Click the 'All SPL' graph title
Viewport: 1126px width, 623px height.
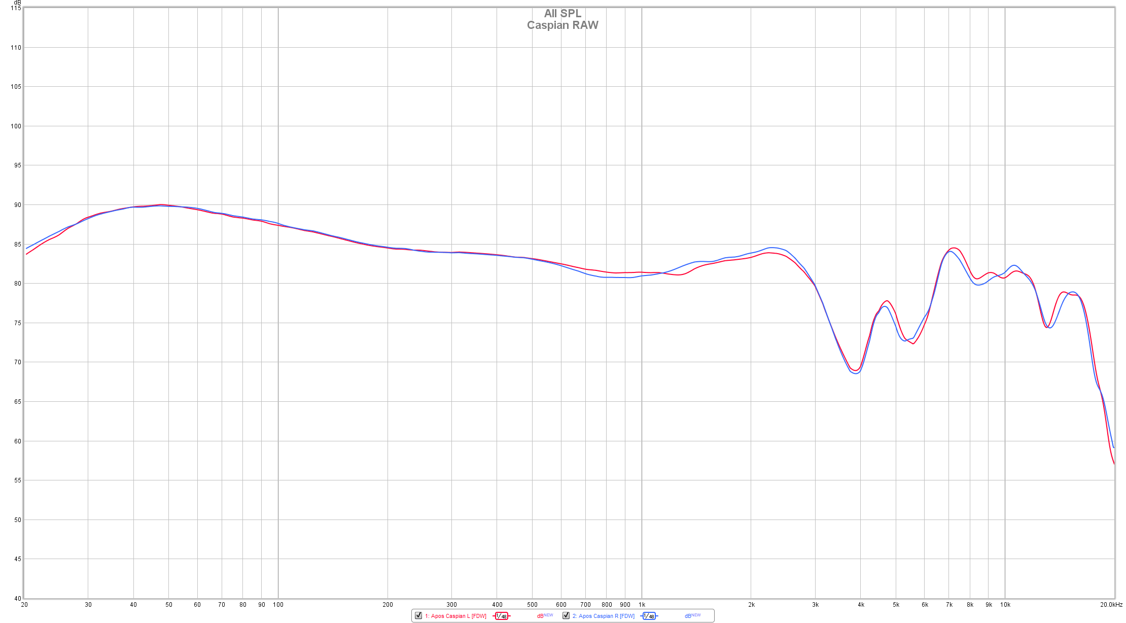click(x=562, y=14)
